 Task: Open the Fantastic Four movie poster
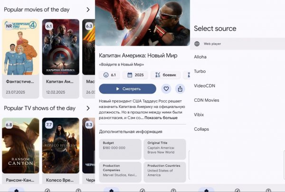20,47
